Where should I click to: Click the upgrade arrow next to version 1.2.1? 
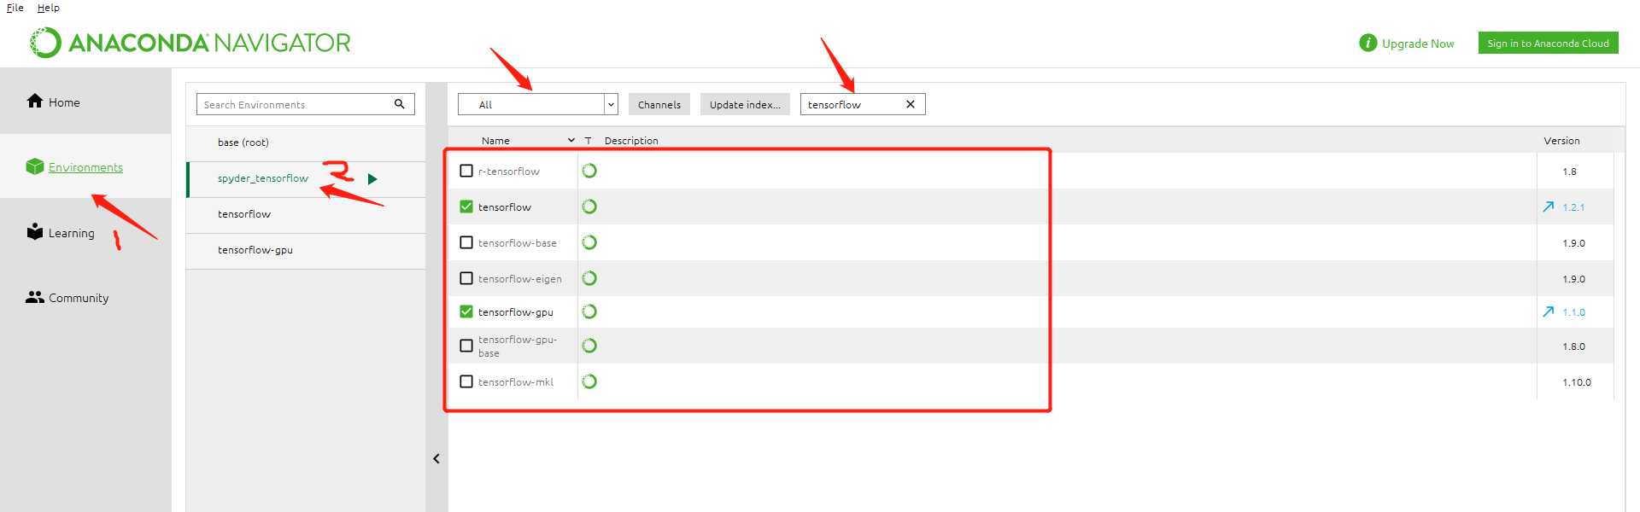pyautogui.click(x=1549, y=207)
